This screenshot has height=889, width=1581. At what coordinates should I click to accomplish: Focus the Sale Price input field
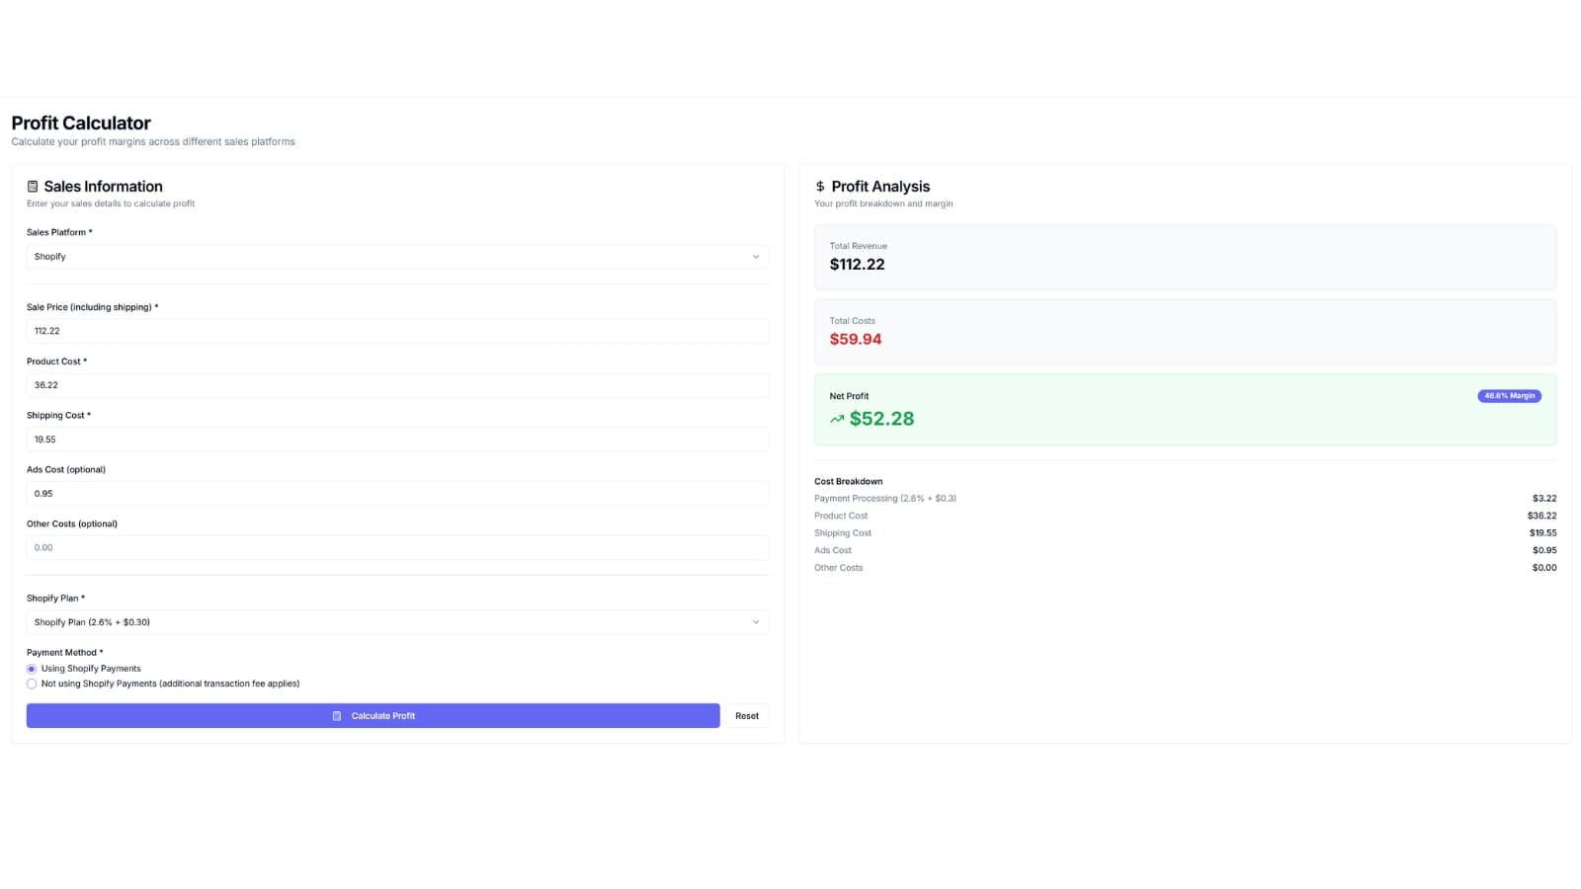click(397, 331)
